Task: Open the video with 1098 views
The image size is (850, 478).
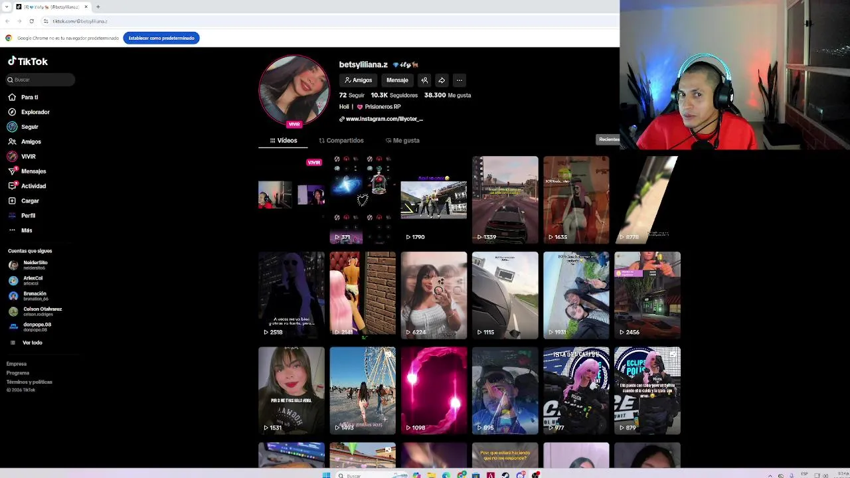Action: point(434,390)
